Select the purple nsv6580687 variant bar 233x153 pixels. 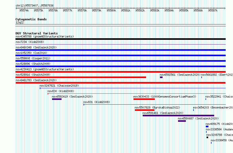[182, 121]
